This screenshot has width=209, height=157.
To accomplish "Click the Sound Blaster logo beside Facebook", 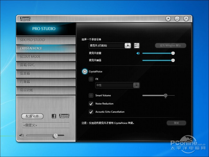I will click(64, 116).
